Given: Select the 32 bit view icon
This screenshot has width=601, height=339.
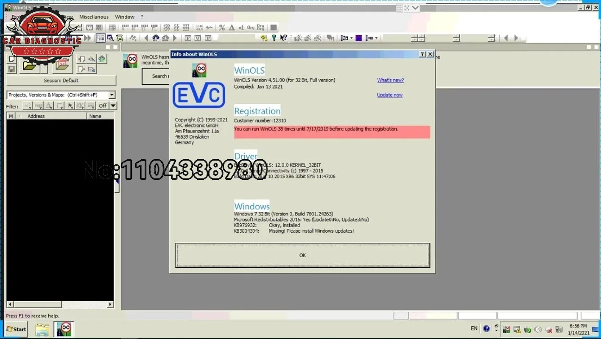Looking at the screenshot, I should [144, 28].
